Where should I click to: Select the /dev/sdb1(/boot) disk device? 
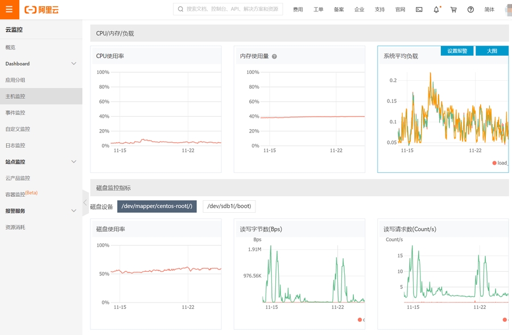pyautogui.click(x=228, y=206)
